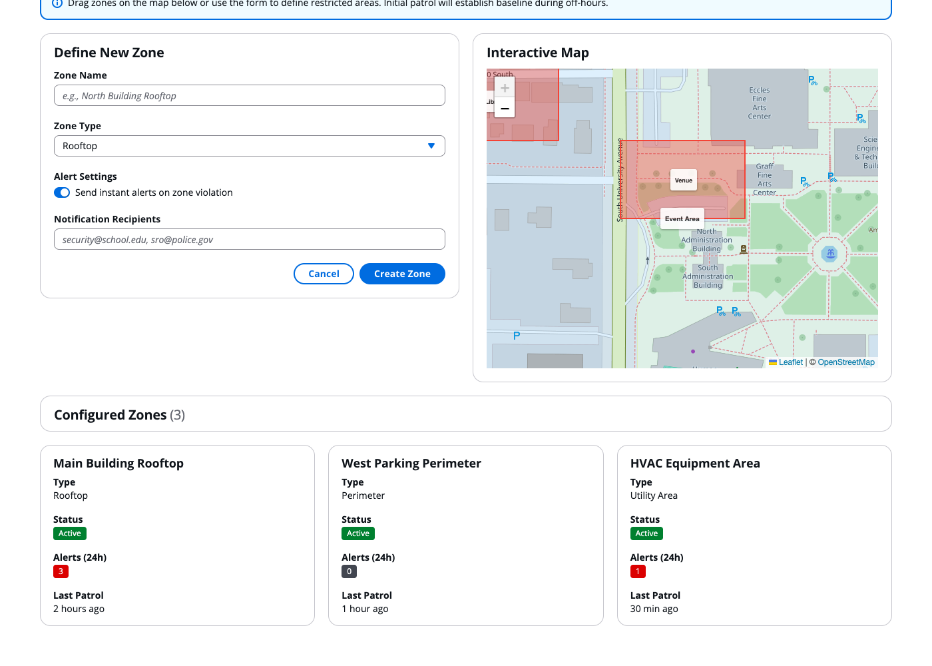
Task: Click the Event Area marker on the map
Action: pyautogui.click(x=682, y=218)
